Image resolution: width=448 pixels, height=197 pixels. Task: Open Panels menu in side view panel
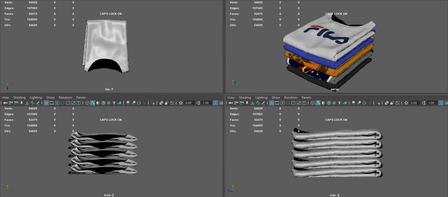click(306, 98)
